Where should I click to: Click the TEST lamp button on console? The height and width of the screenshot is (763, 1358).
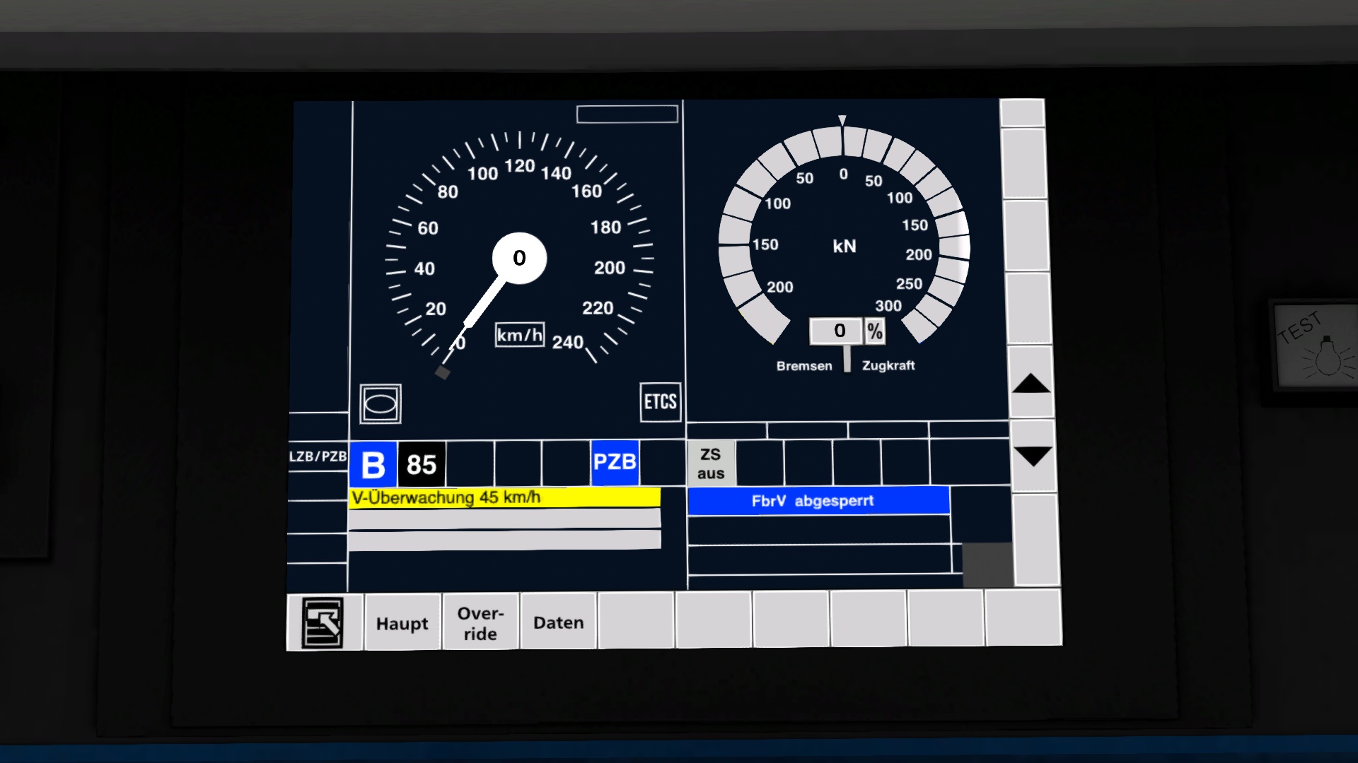tap(1317, 348)
